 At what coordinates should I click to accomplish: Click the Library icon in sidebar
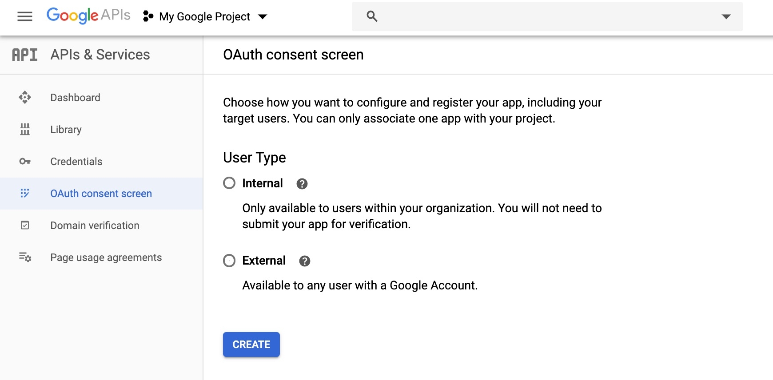point(25,129)
